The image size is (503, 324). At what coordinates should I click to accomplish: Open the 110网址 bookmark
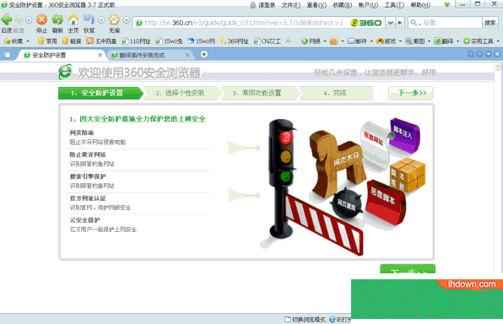136,41
